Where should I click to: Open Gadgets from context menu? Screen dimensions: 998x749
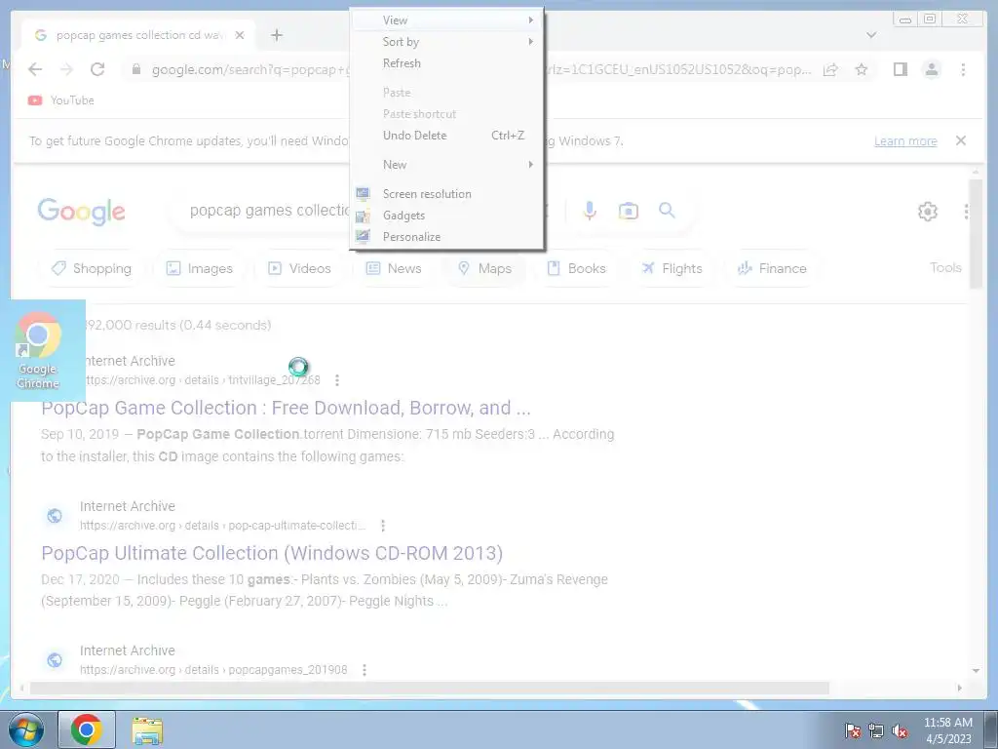pyautogui.click(x=446, y=216)
